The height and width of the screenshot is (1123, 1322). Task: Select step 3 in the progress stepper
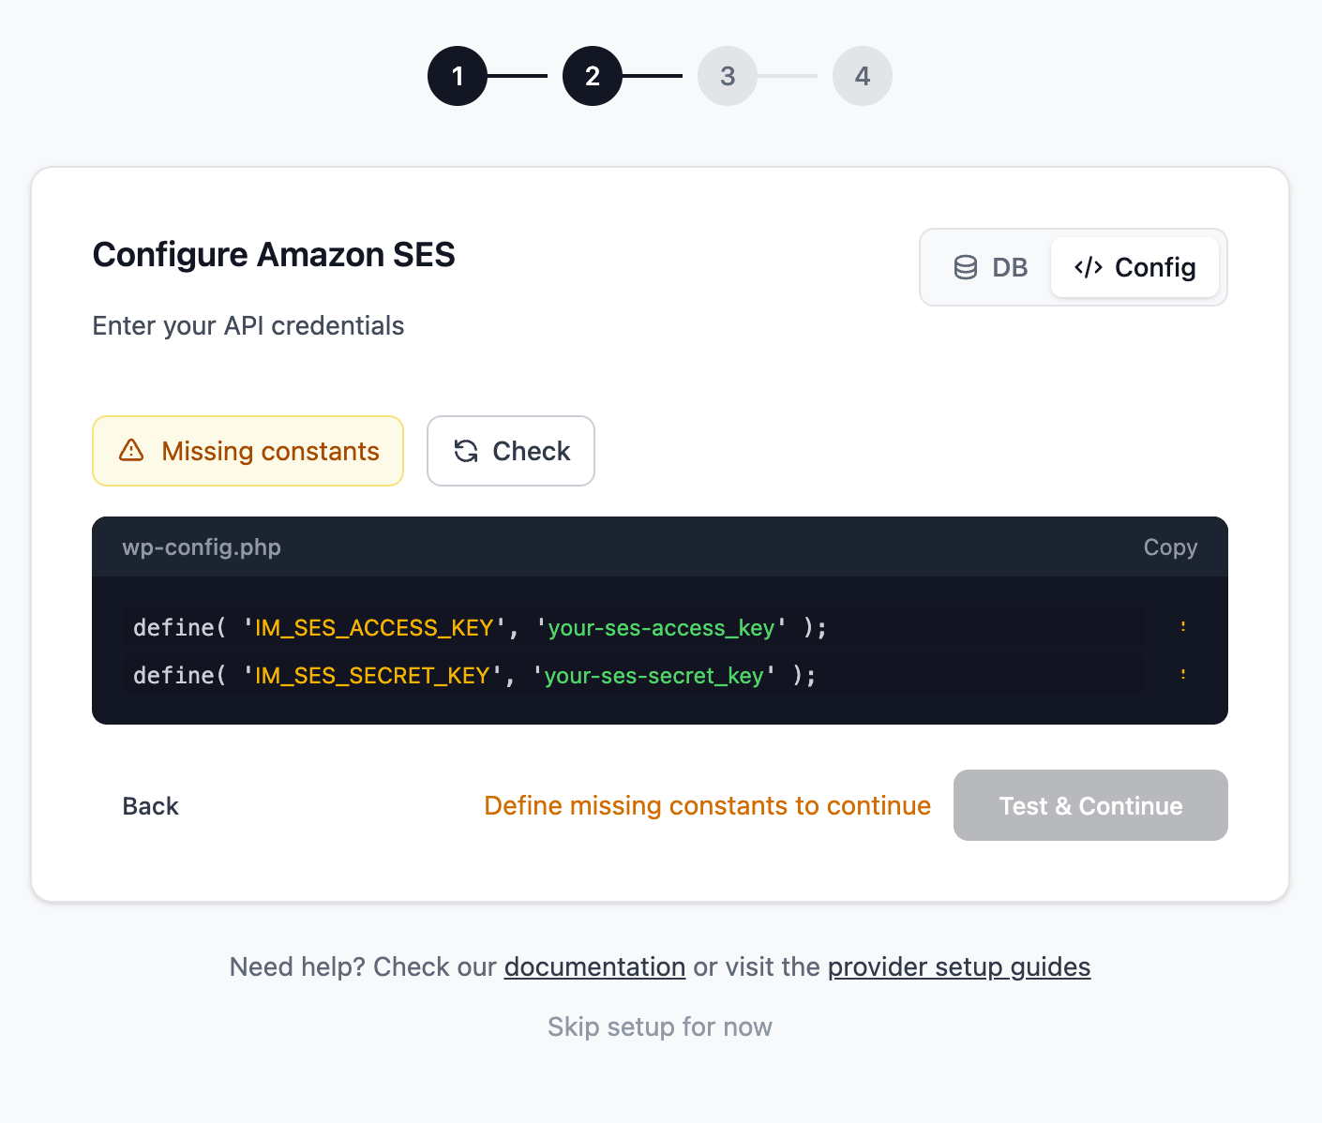point(727,76)
